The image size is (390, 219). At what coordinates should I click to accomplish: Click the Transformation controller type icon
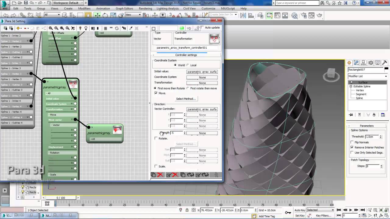click(214, 39)
